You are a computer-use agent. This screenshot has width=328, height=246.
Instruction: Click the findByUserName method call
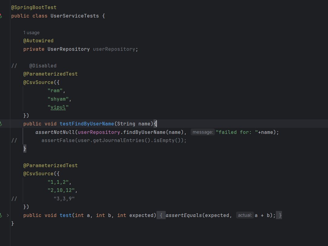pos(144,132)
